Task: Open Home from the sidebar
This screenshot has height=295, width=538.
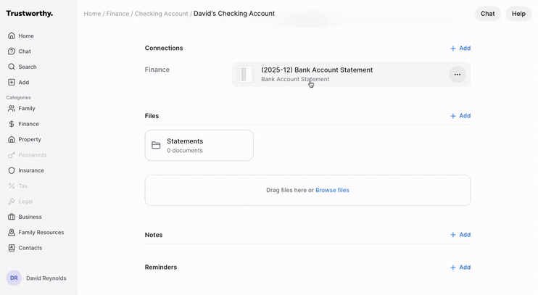Action: pos(26,36)
